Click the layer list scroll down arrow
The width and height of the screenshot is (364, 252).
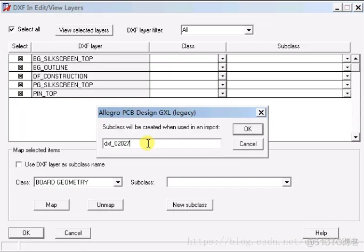(x=355, y=137)
